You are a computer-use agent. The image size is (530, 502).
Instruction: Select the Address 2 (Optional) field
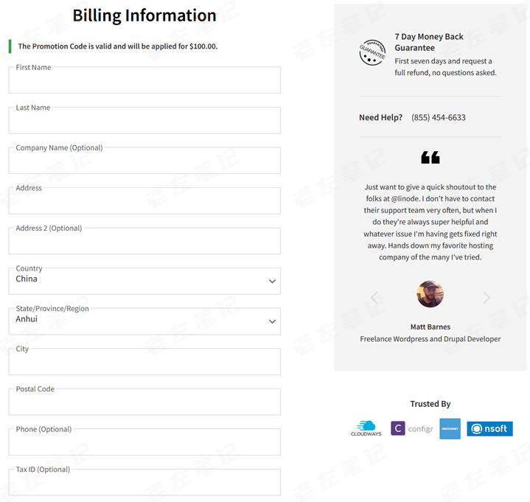point(144,242)
